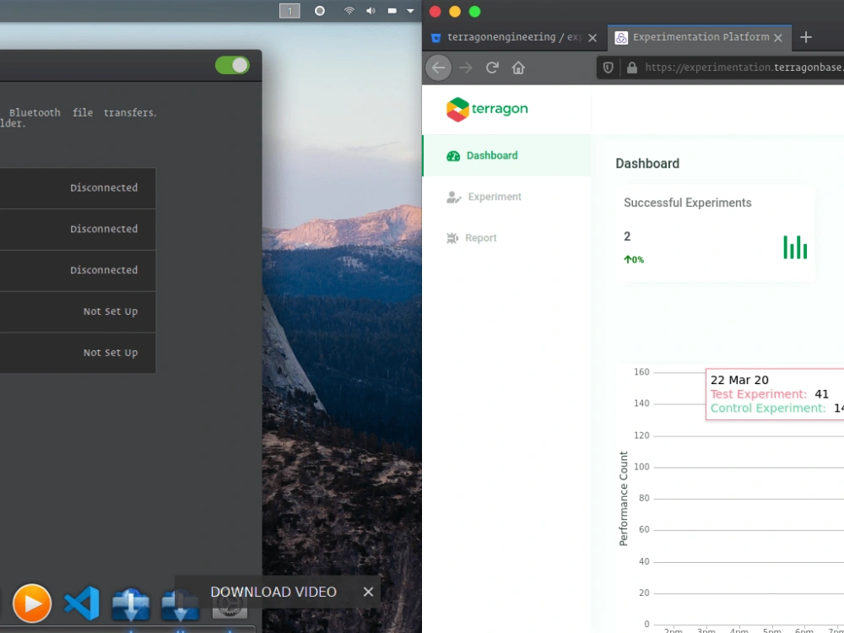Open the Wi-Fi network indicator
The width and height of the screenshot is (844, 633).
click(349, 11)
